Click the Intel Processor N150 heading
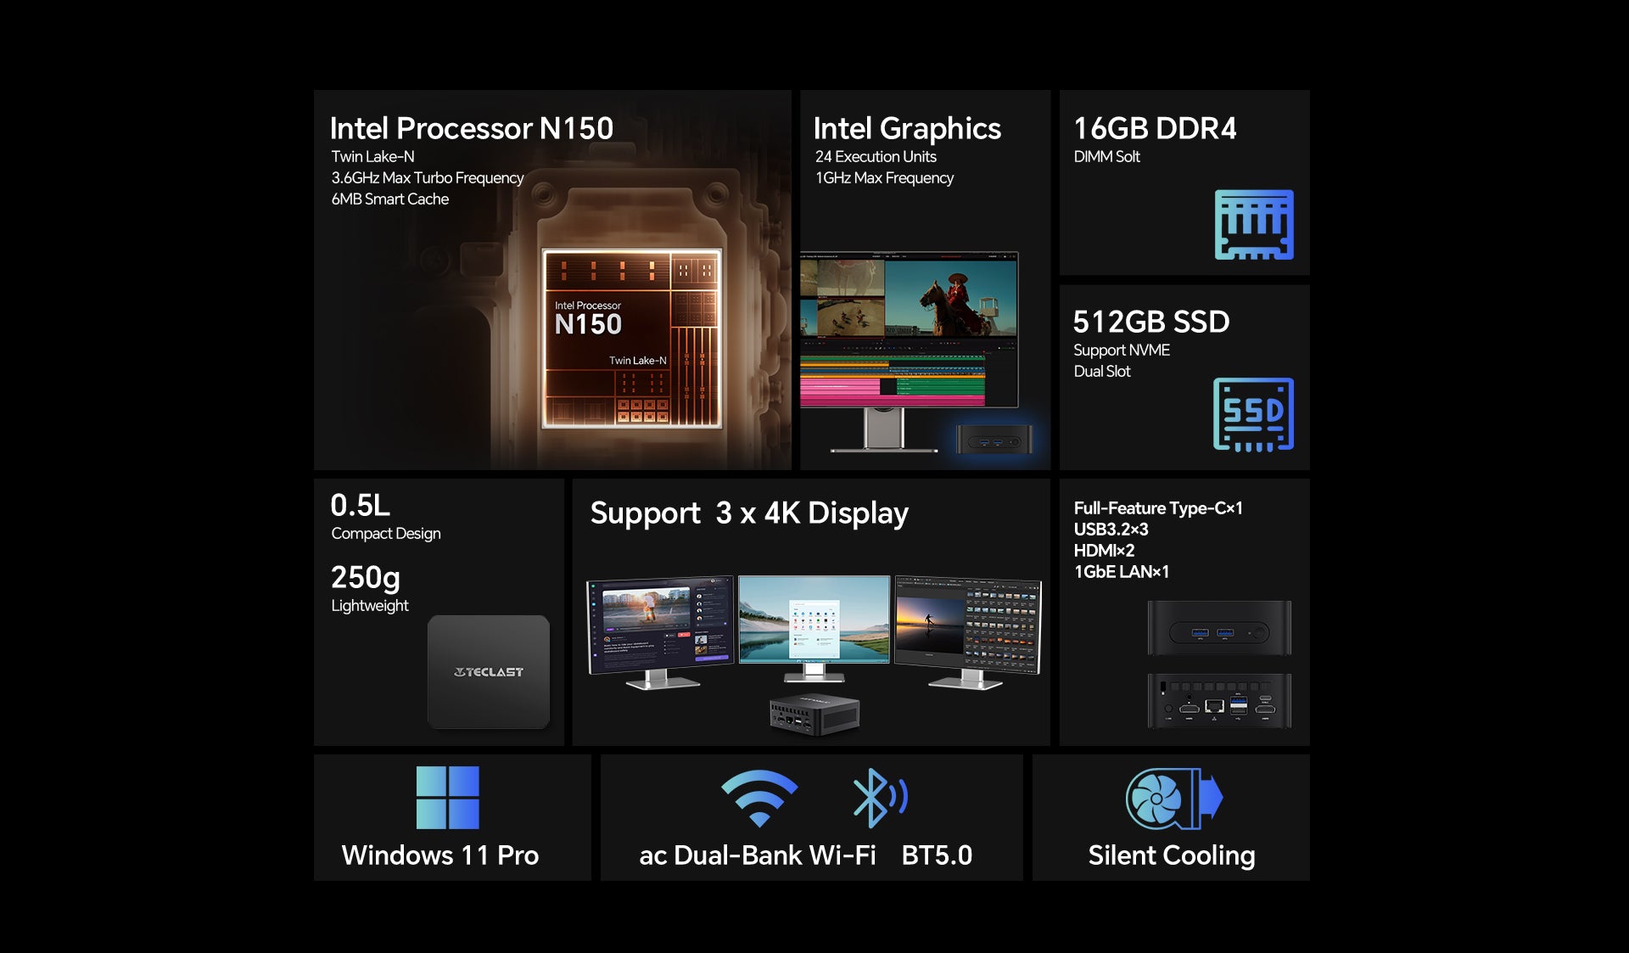The width and height of the screenshot is (1629, 953). [471, 128]
